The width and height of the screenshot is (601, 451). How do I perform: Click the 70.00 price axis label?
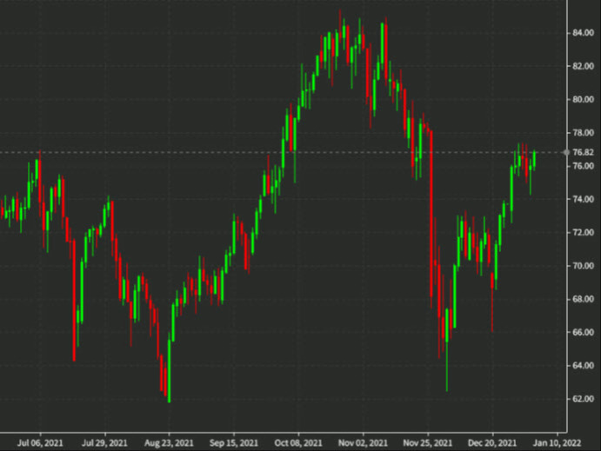[583, 266]
